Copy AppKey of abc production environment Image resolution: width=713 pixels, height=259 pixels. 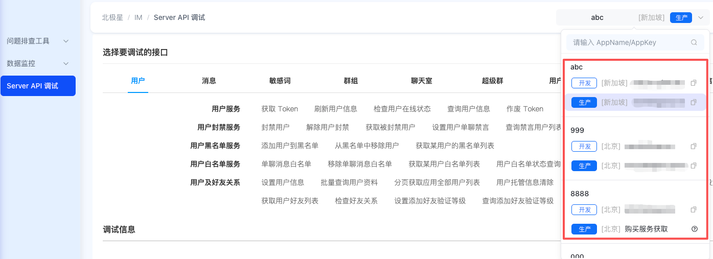694,102
